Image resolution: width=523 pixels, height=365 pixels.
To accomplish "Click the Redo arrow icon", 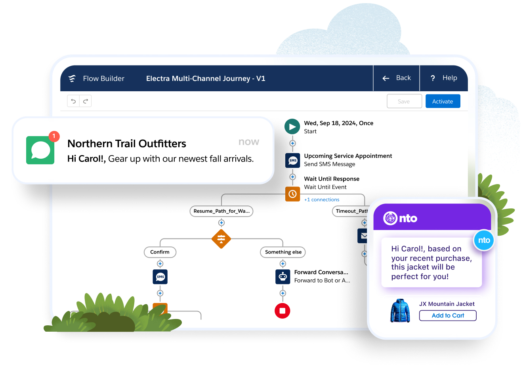I will click(85, 101).
